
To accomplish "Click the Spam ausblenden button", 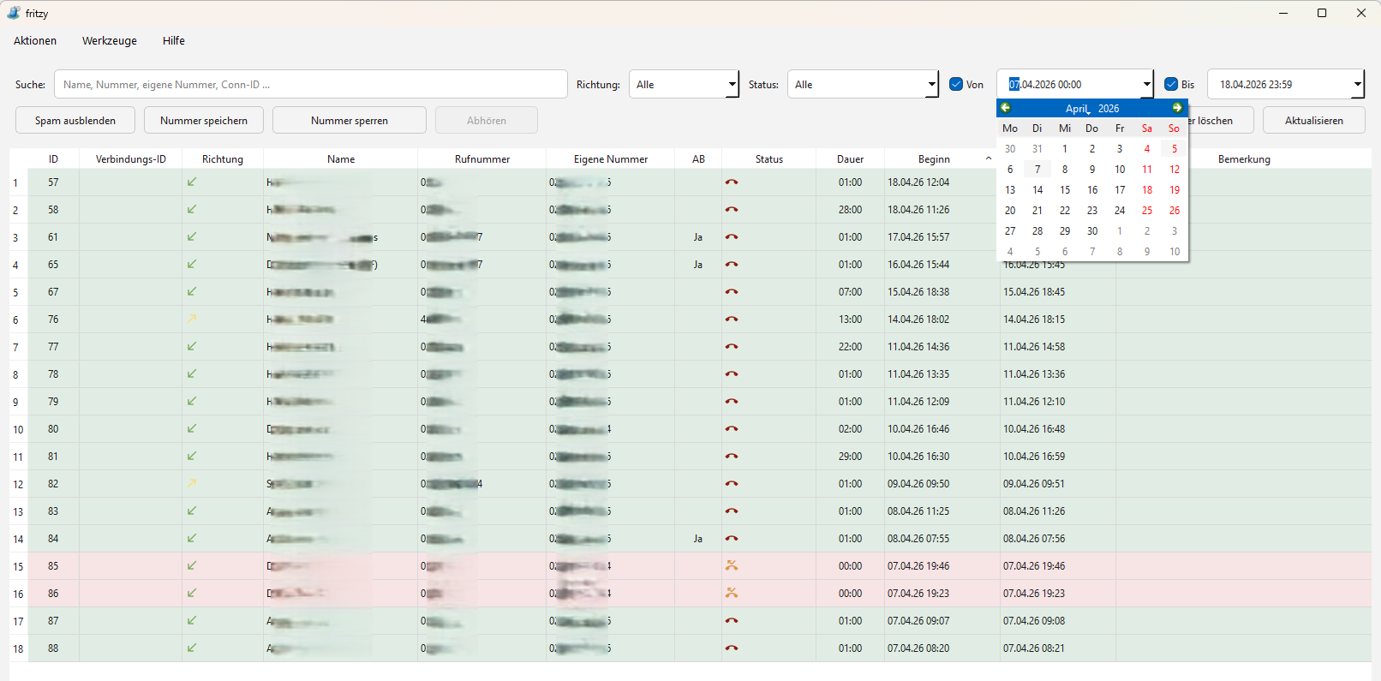I will click(75, 120).
